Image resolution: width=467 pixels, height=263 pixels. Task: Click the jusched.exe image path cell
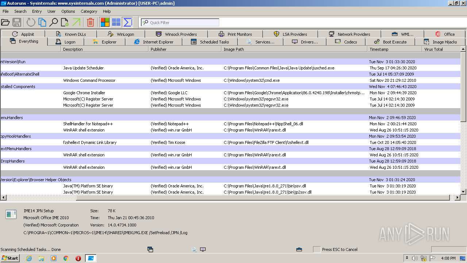click(x=279, y=68)
